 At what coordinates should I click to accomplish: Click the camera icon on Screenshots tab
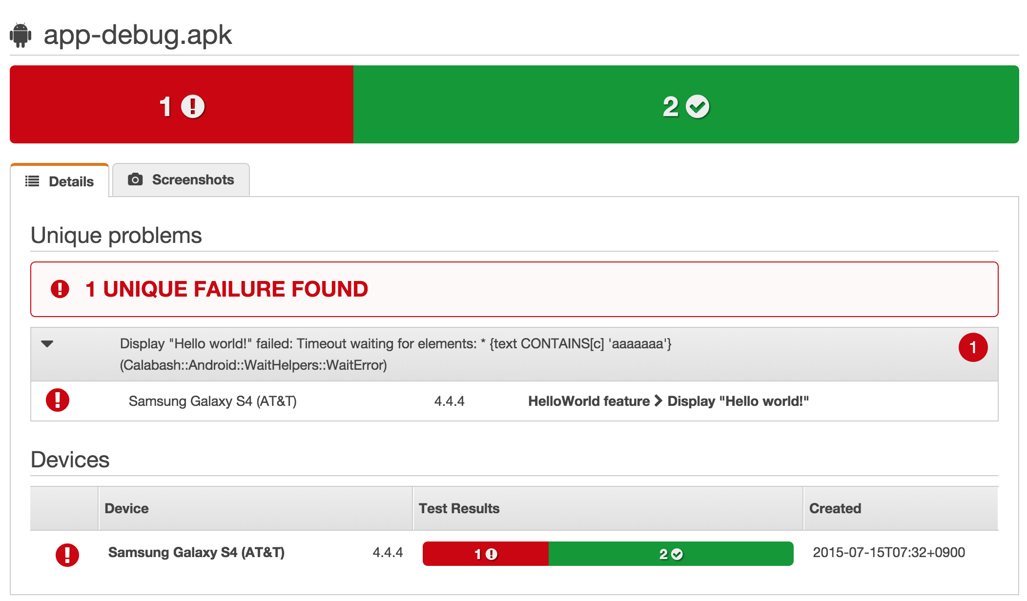tap(135, 180)
